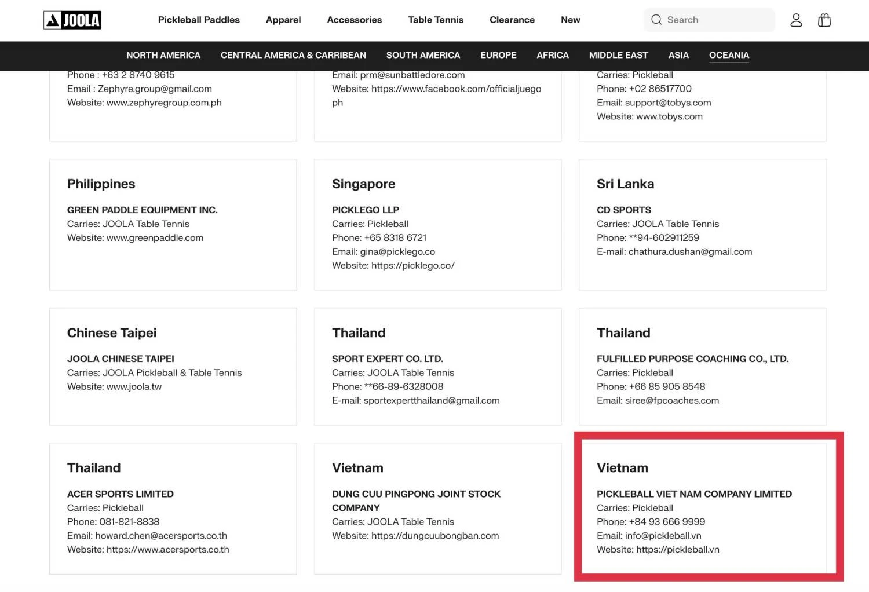Click the search magnifier icon
The height and width of the screenshot is (592, 869).
(x=656, y=20)
